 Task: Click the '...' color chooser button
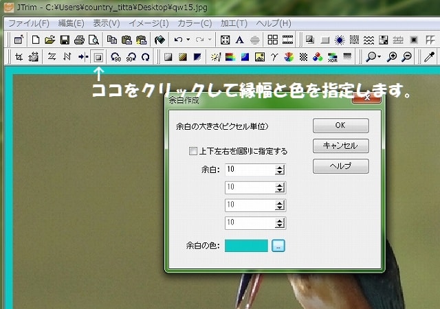coord(278,246)
